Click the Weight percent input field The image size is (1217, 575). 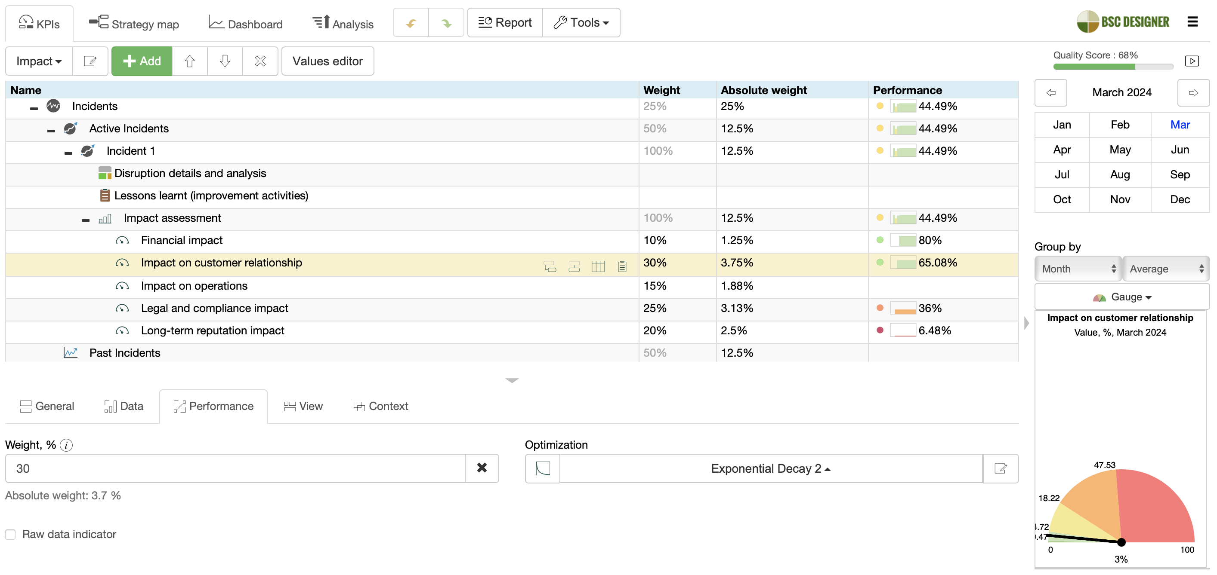pyautogui.click(x=235, y=468)
